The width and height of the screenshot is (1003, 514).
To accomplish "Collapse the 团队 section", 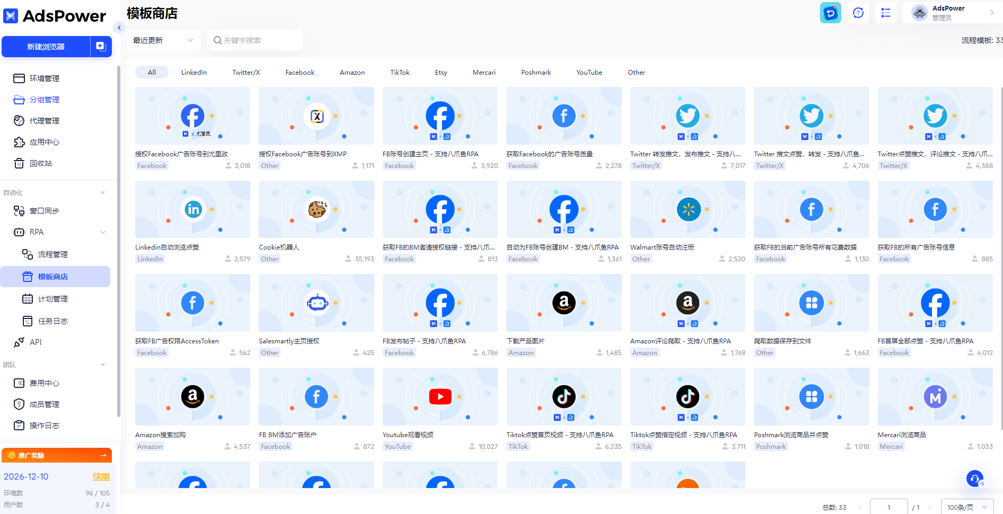I will pos(103,365).
